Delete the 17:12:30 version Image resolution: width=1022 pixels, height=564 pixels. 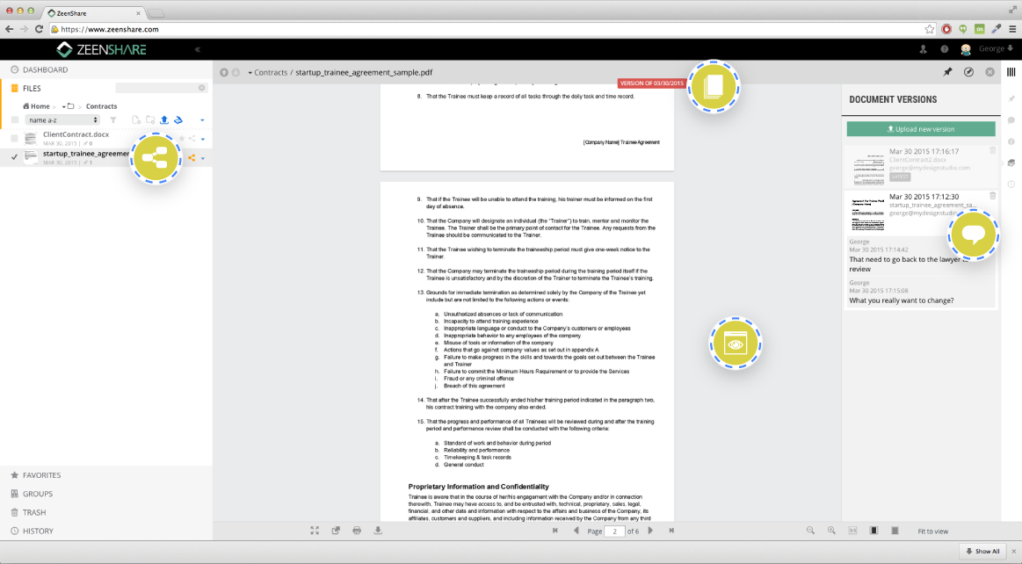click(993, 195)
